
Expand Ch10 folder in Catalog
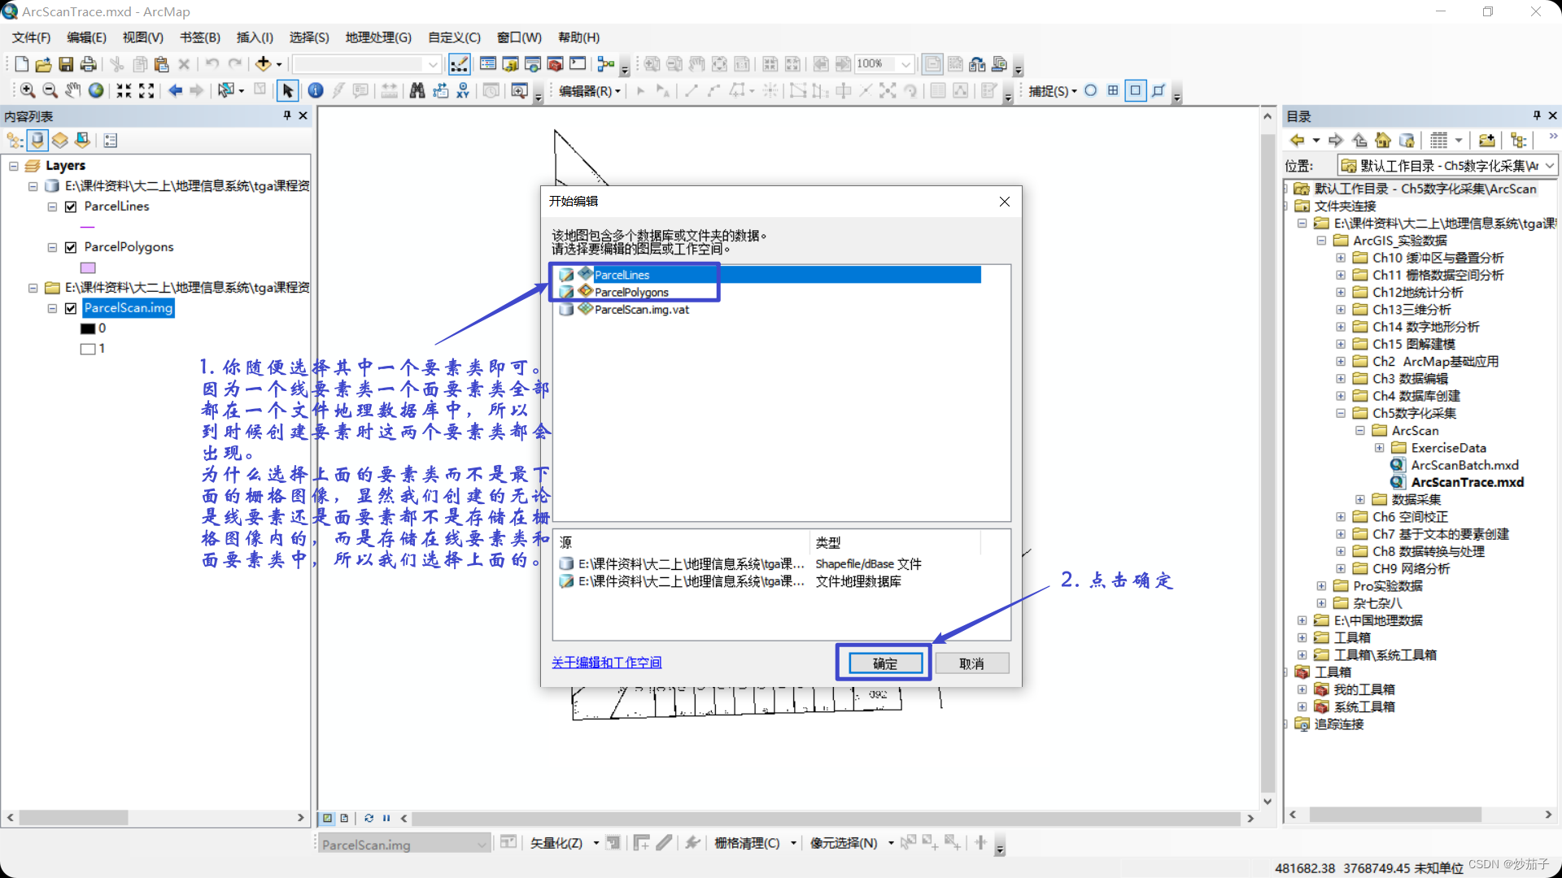1341,258
